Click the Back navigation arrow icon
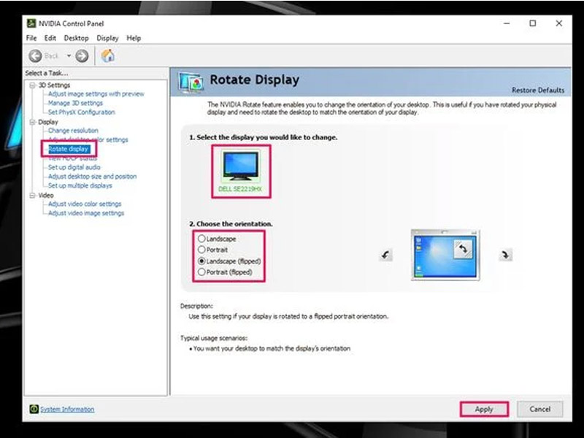 tap(35, 55)
